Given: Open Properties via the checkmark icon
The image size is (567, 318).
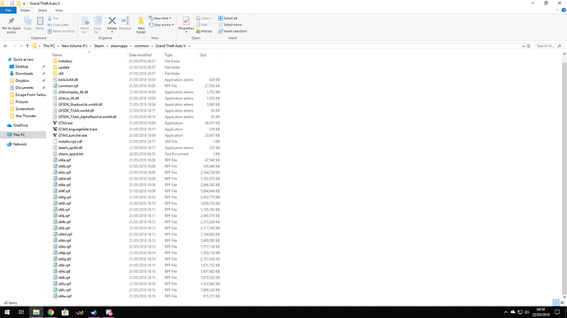Looking at the screenshot, I should [x=186, y=21].
